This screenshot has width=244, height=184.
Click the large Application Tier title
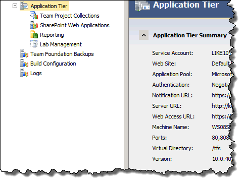(x=186, y=5)
